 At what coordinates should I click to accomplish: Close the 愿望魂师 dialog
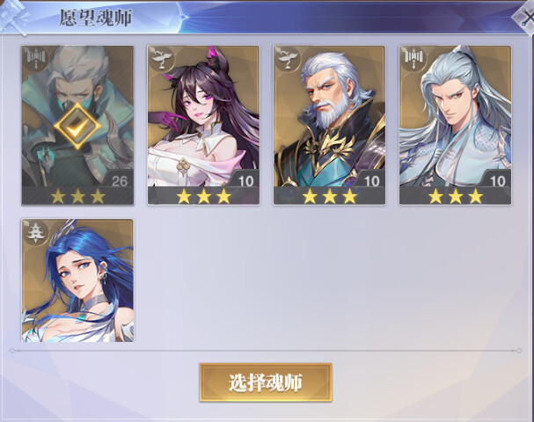click(x=524, y=18)
